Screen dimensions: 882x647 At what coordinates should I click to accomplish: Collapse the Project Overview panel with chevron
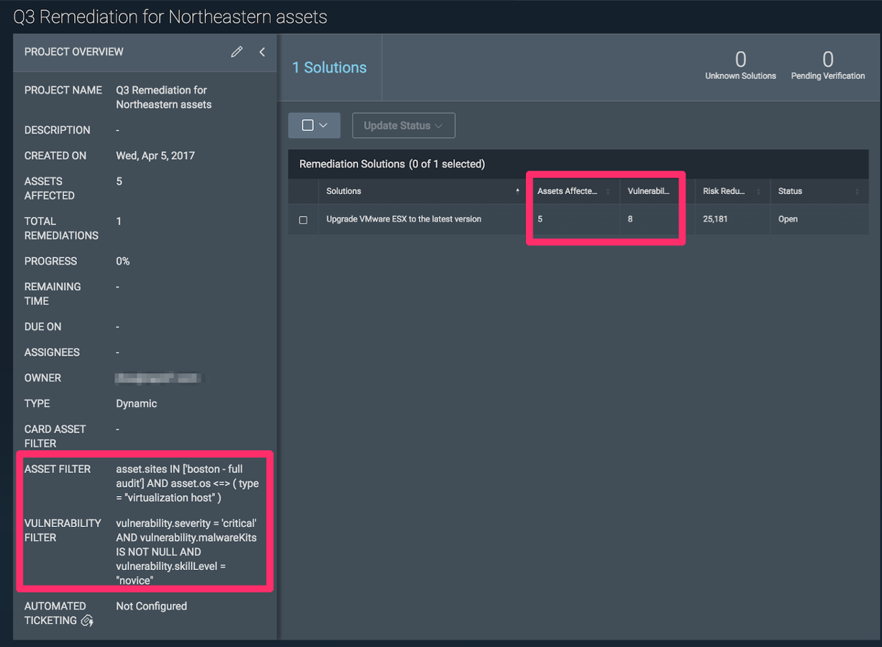[x=262, y=52]
